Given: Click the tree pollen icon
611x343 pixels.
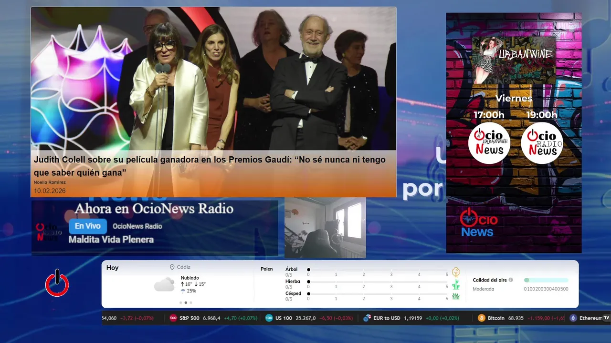Looking at the screenshot, I should point(456,272).
